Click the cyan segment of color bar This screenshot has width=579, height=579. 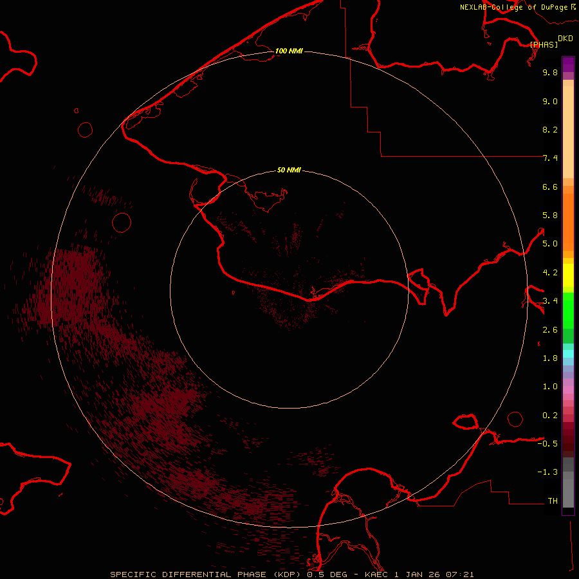(x=568, y=354)
